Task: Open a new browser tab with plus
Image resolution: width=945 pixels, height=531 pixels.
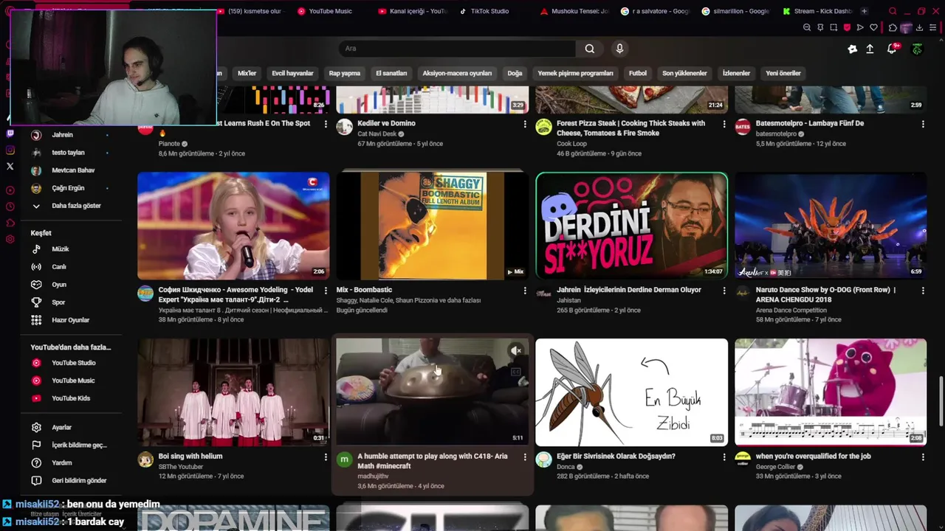Action: coord(864,11)
